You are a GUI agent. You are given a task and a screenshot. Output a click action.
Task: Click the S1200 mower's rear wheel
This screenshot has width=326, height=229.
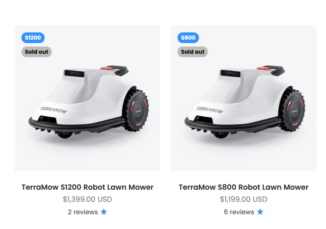pos(137,110)
